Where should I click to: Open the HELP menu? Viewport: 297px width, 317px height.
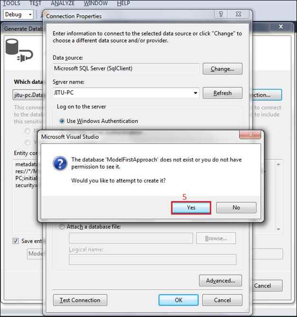(x=123, y=3)
